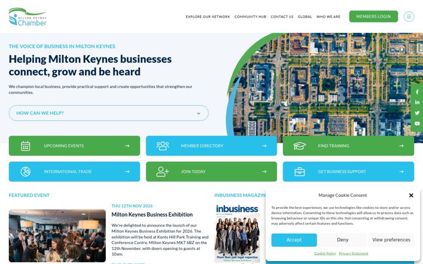Click the 'INBUSINESS MAGAZIN' heading text
This screenshot has height=264, width=423.
tap(240, 195)
